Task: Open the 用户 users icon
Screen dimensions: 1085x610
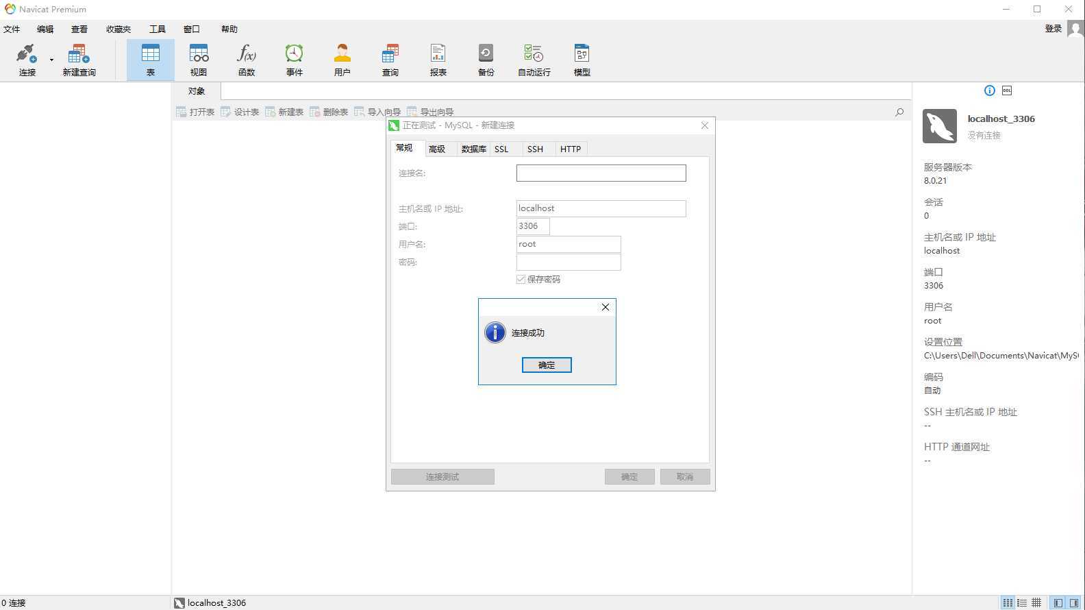Action: pos(342,60)
